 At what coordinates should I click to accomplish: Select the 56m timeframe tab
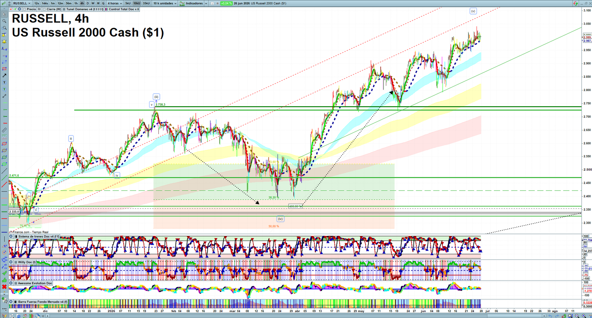click(x=68, y=3)
